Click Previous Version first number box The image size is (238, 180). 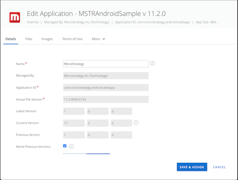click(74, 135)
